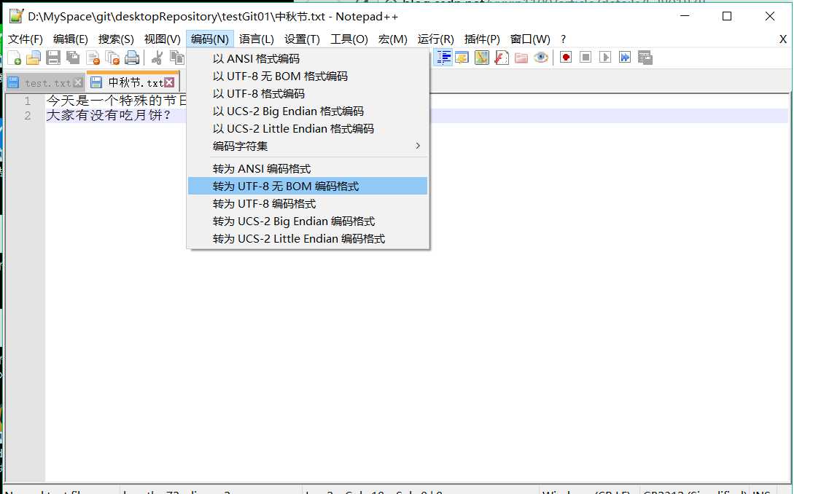Open the Function List toolbar icon

(x=502, y=58)
